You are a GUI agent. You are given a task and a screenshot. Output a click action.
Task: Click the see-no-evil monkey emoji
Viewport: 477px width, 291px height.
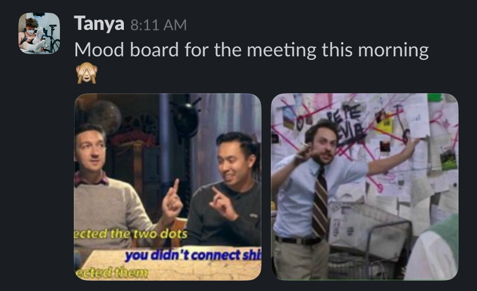pyautogui.click(x=86, y=73)
